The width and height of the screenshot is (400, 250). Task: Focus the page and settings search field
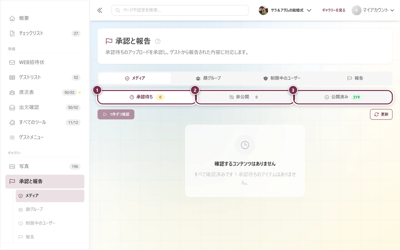pos(180,10)
